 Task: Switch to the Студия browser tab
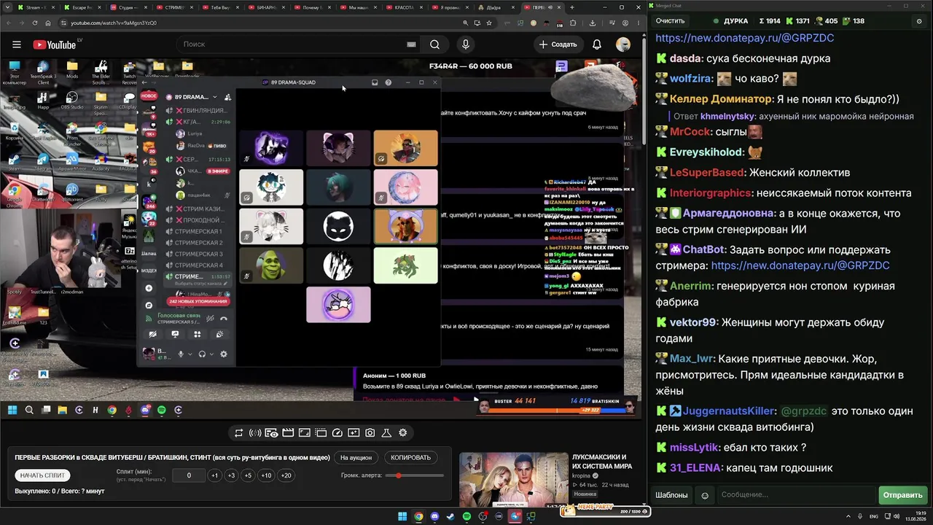point(128,7)
